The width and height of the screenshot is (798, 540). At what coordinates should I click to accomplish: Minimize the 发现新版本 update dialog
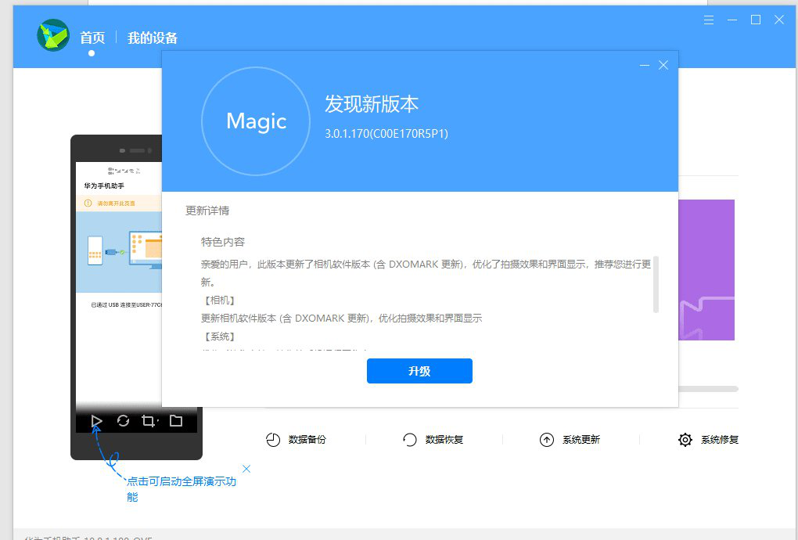point(645,65)
